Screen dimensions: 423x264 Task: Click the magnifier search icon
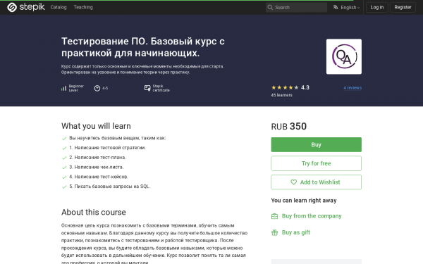270,7
